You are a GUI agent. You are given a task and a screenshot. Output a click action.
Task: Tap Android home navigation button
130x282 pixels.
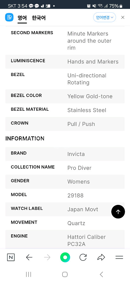tap(65, 274)
